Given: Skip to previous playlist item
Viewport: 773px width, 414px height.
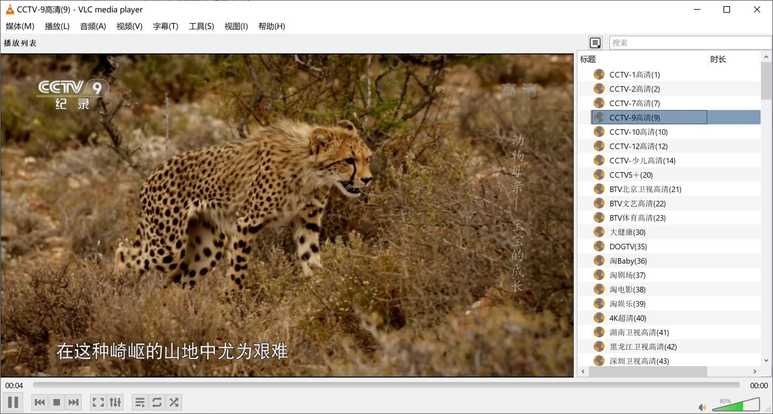Looking at the screenshot, I should [x=40, y=402].
